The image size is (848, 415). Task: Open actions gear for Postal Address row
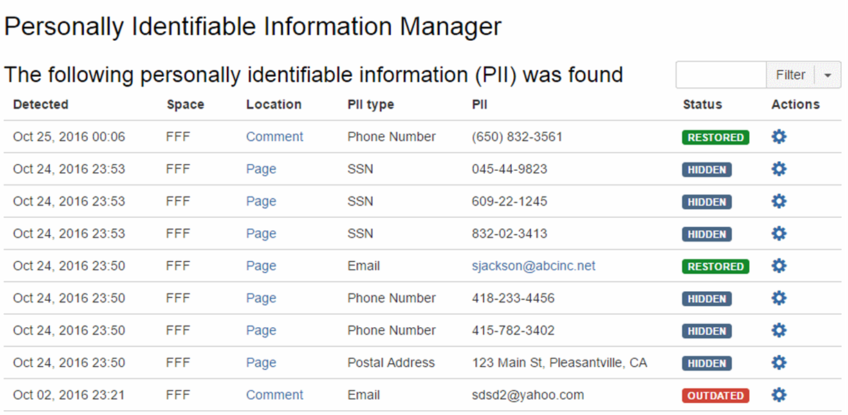point(779,362)
